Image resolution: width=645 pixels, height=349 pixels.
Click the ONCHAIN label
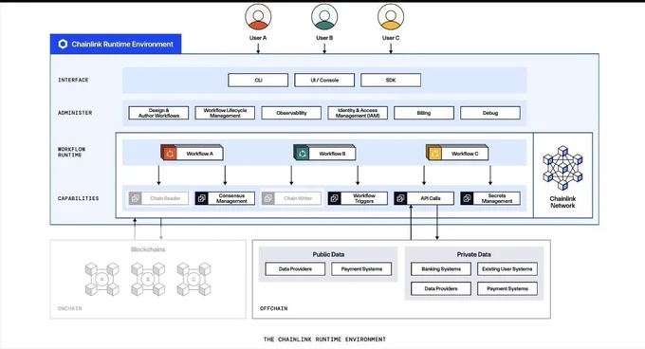pos(69,308)
